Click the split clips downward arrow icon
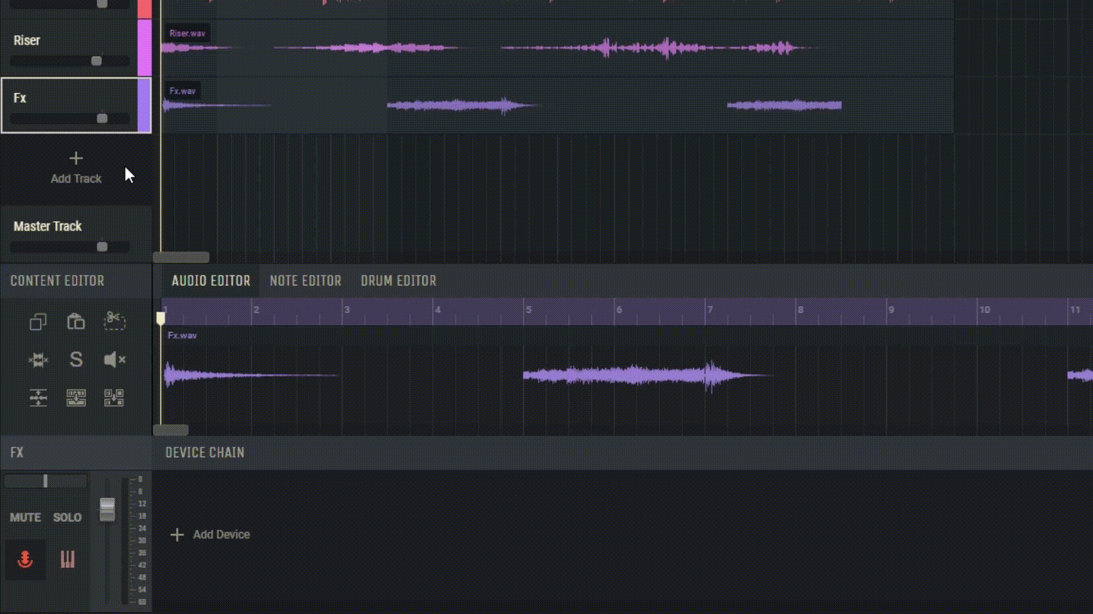The width and height of the screenshot is (1093, 614). pos(114,397)
